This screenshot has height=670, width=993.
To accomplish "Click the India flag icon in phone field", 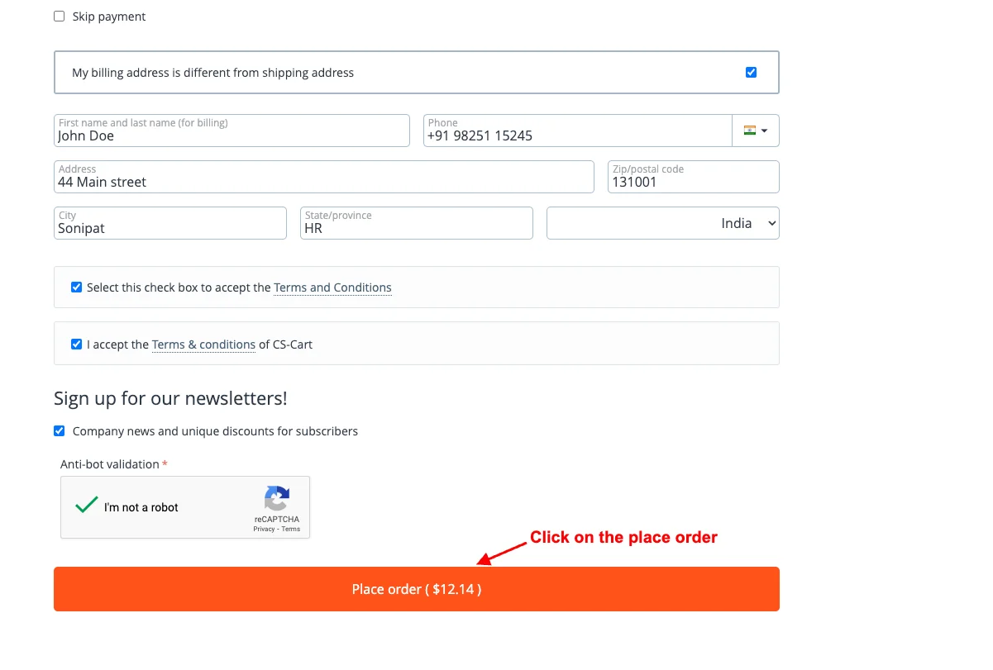I will (x=750, y=131).
